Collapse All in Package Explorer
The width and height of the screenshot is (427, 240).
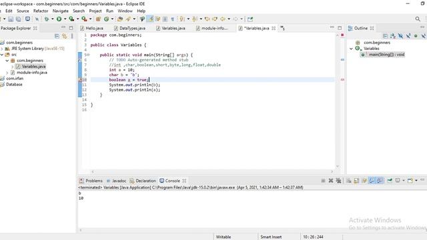57,36
